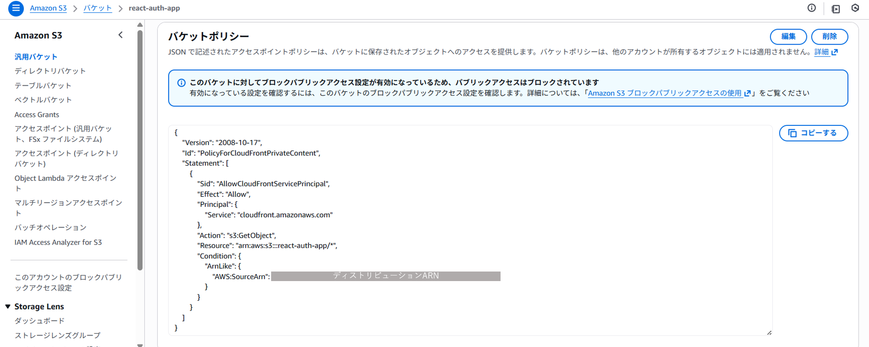Image resolution: width=869 pixels, height=347 pixels.
Task: Open Amazon S3 ブロックパブリックアクセスの使用 link
Action: pyautogui.click(x=665, y=93)
